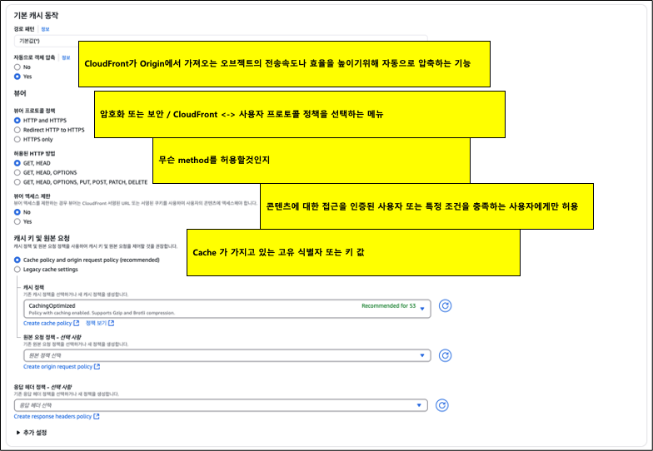
Task: Click the 기본 캐시 동작 heading
Action: pyautogui.click(x=36, y=15)
